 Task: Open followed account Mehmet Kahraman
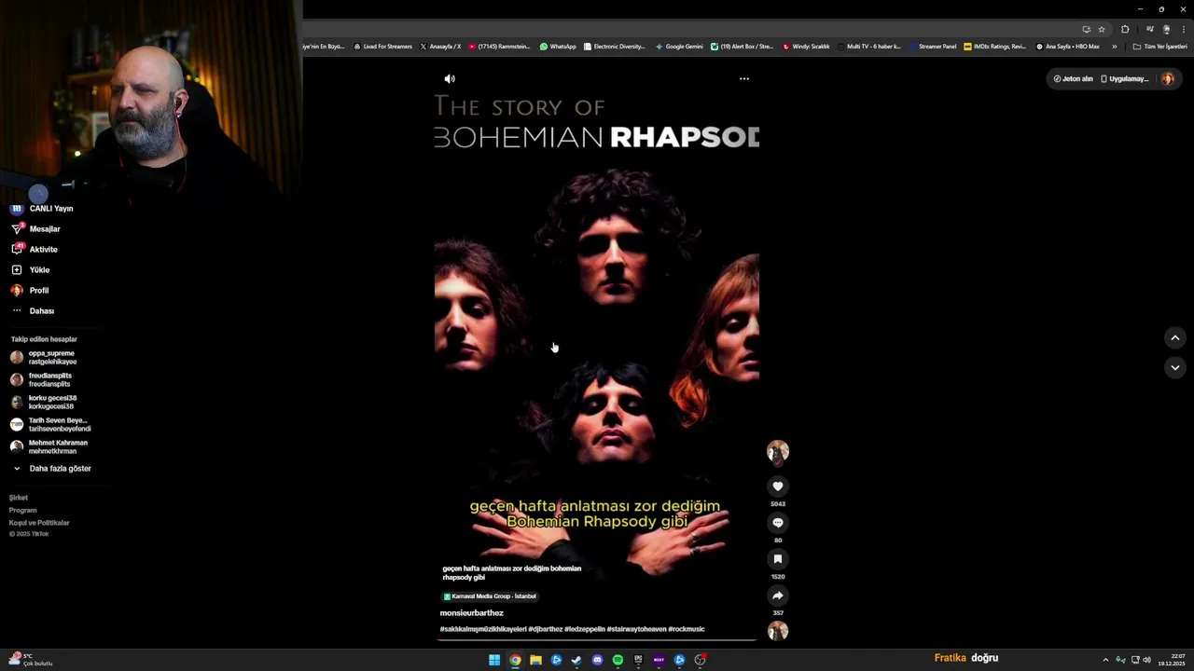coord(49,447)
